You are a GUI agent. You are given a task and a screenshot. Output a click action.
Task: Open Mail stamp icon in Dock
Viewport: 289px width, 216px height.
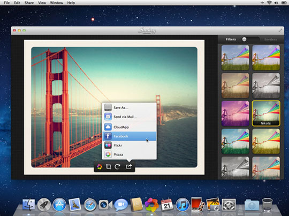point(75,204)
